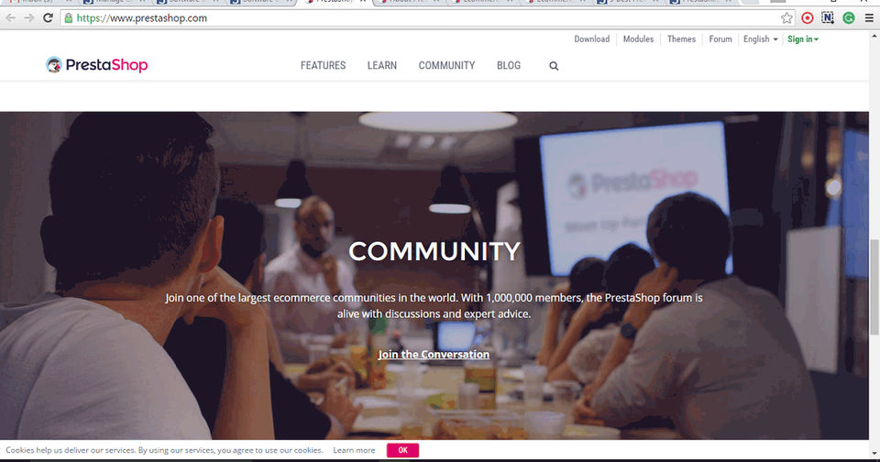Viewport: 880px width, 462px height.
Task: Click the green Grammarly extension icon
Action: click(x=849, y=18)
